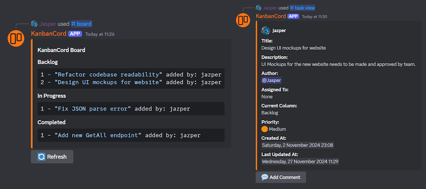
Task: Click the Add Comment button
Action: click(x=281, y=177)
